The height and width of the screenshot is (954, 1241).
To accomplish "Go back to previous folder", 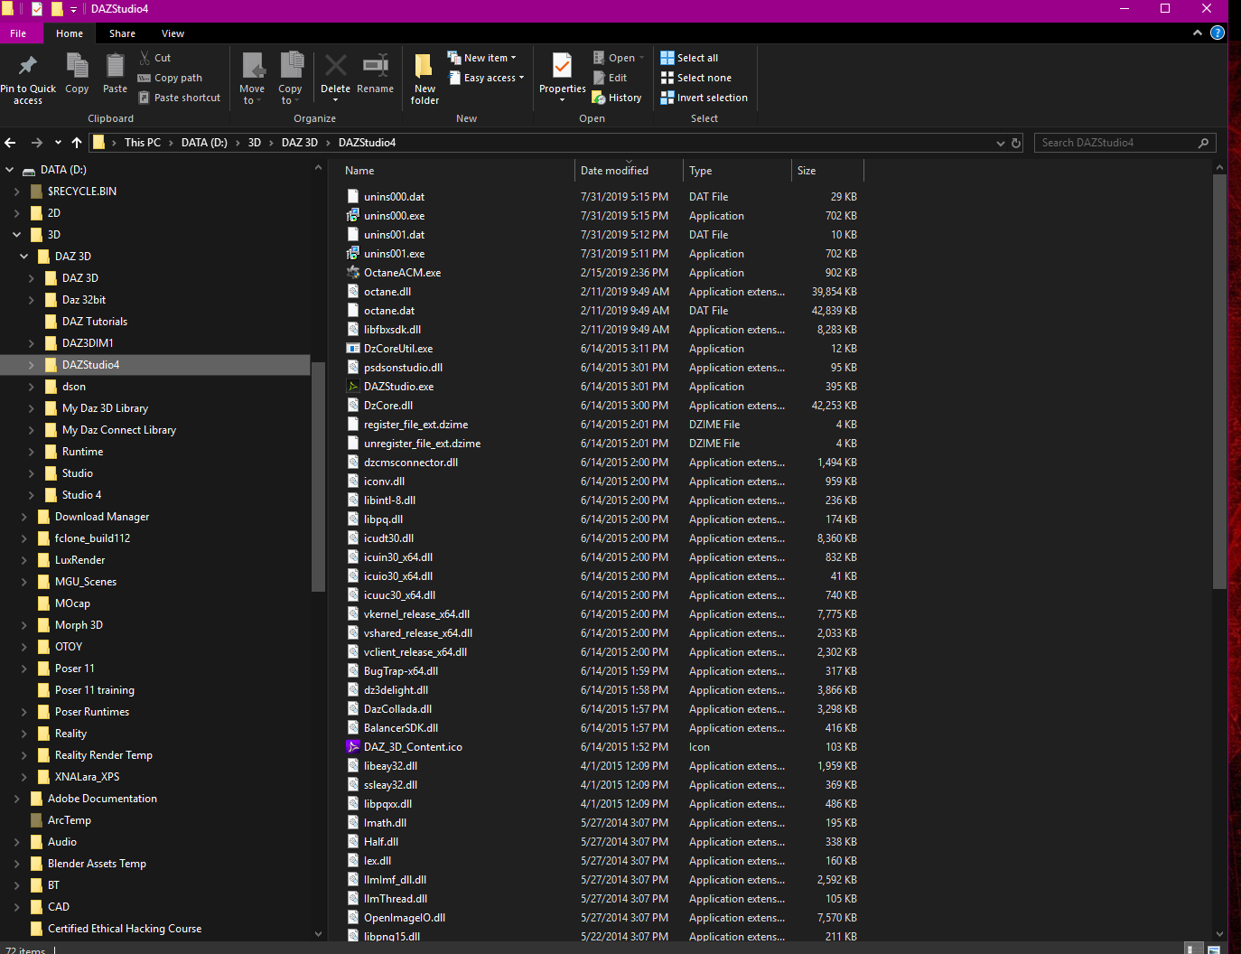I will click(11, 143).
